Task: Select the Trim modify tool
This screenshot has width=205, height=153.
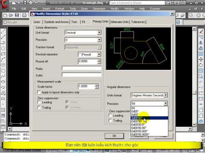Action: pos(201,82)
